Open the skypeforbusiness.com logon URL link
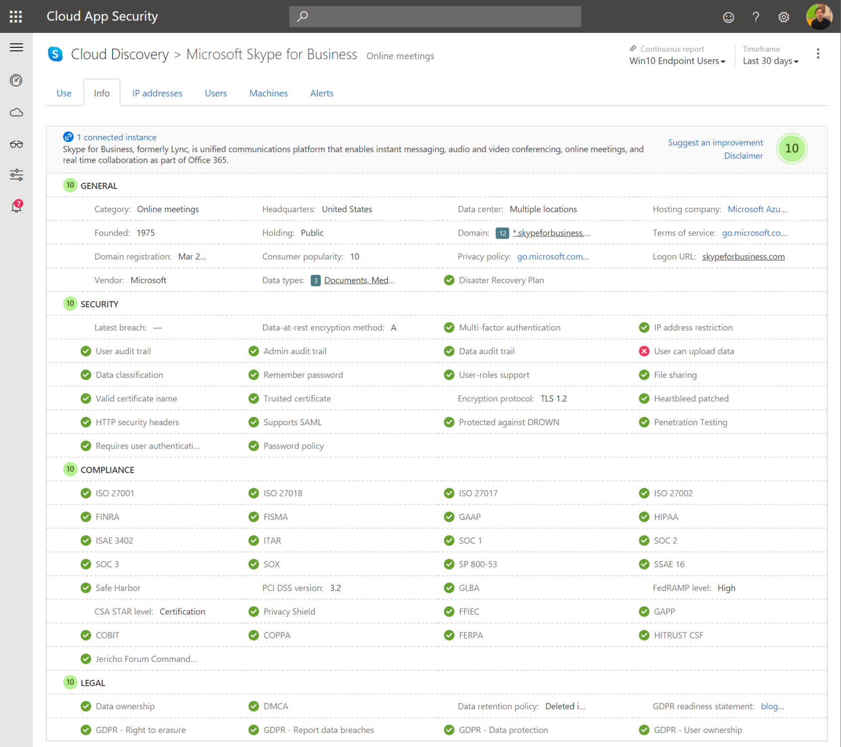 [743, 256]
